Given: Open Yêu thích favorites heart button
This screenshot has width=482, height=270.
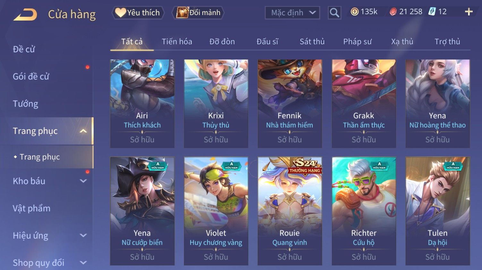Looking at the screenshot, I should (138, 13).
